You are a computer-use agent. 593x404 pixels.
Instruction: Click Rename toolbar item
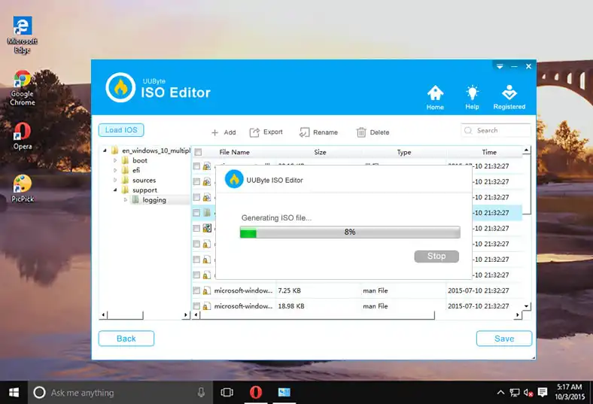pos(318,132)
